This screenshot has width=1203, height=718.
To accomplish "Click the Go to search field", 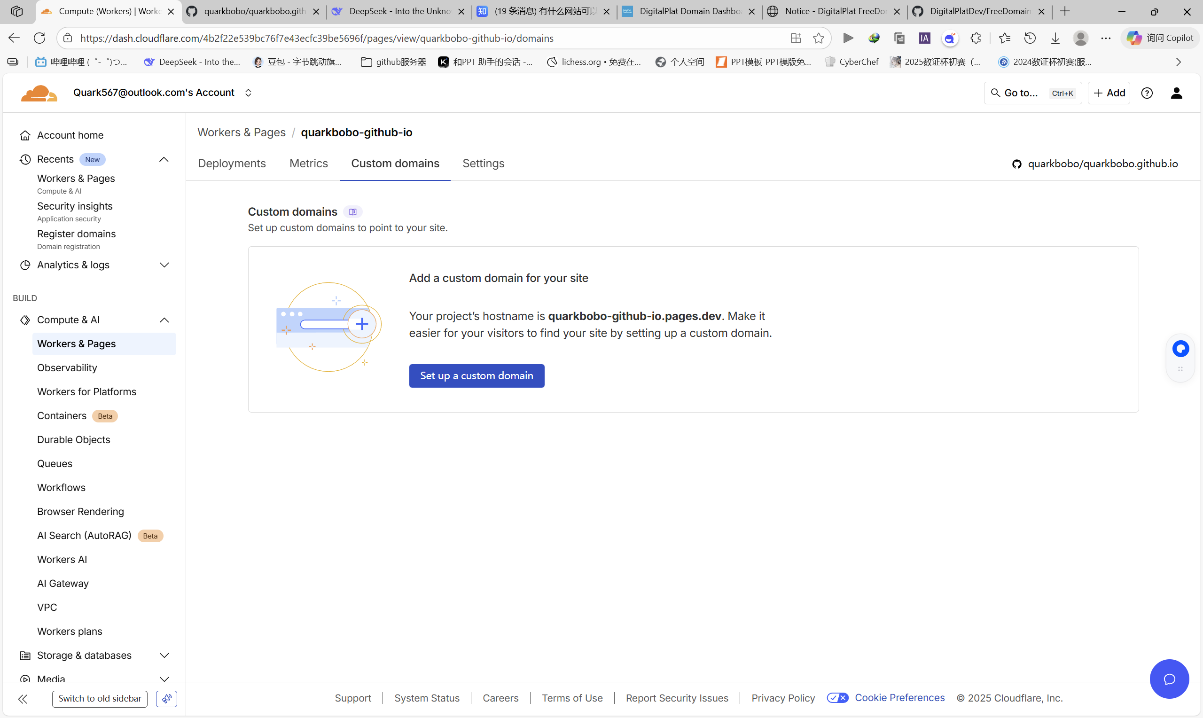I will tap(1032, 93).
